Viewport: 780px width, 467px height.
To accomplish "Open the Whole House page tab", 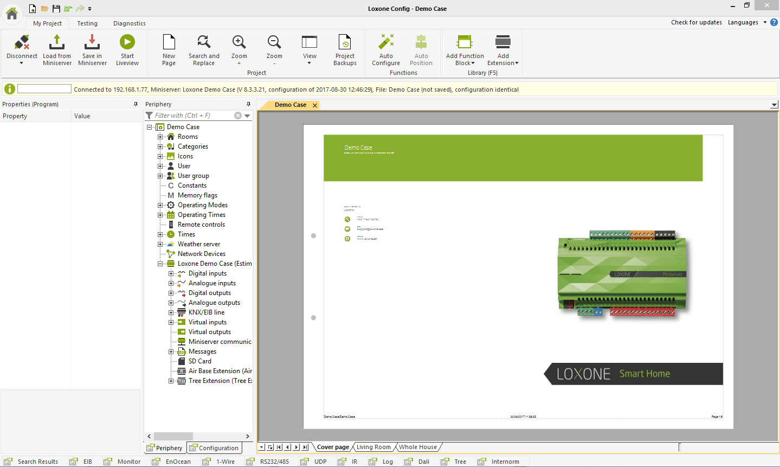I will [418, 447].
